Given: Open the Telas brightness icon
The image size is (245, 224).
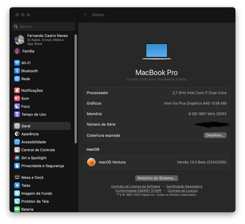Looking at the screenshot, I should tap(17, 185).
